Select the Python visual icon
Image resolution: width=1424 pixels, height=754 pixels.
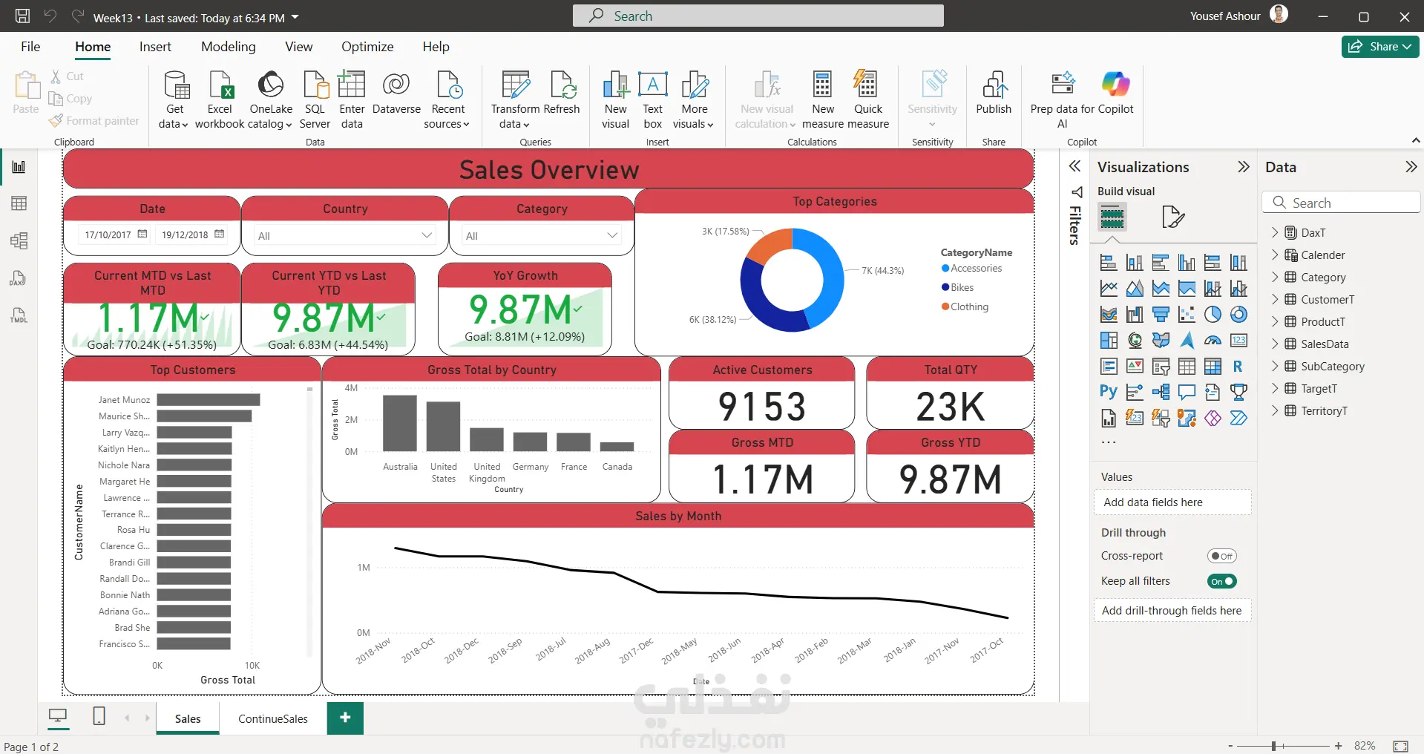[x=1108, y=392]
